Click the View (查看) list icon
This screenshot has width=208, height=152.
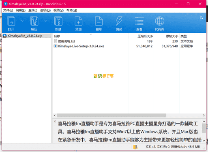(x=139, y=21)
